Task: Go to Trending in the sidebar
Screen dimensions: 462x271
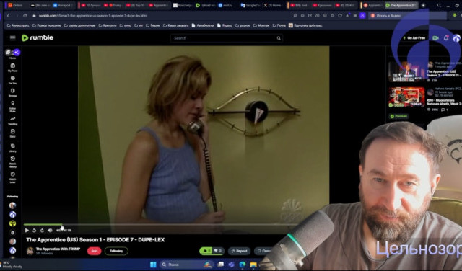Action: click(13, 120)
